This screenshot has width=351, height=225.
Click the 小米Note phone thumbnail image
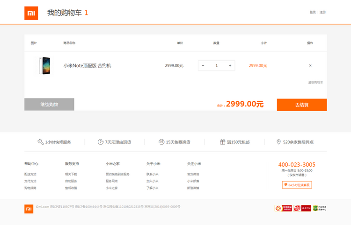tap(44, 66)
